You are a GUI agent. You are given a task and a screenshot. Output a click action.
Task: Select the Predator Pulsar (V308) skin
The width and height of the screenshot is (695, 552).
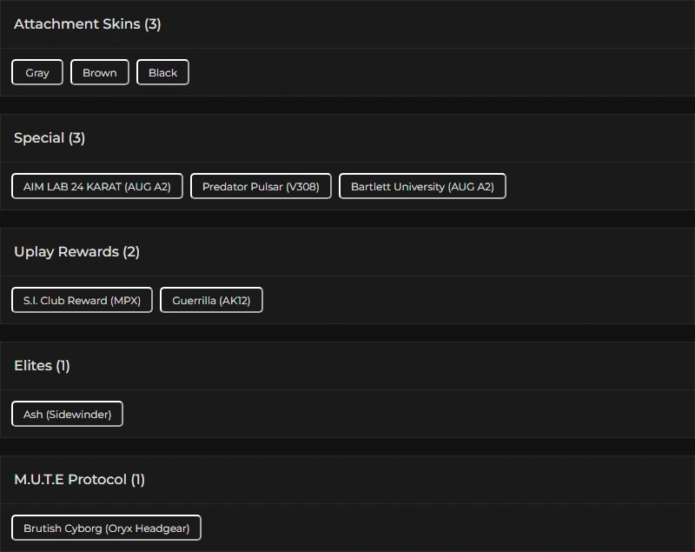pos(261,187)
